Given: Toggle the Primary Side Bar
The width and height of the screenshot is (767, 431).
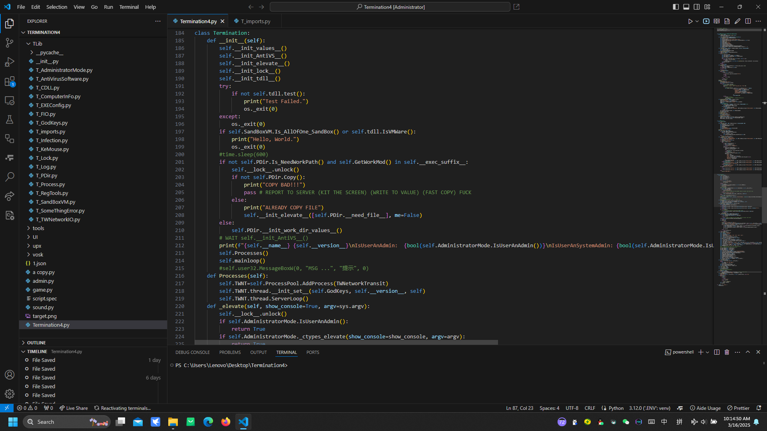Looking at the screenshot, I should (x=675, y=7).
